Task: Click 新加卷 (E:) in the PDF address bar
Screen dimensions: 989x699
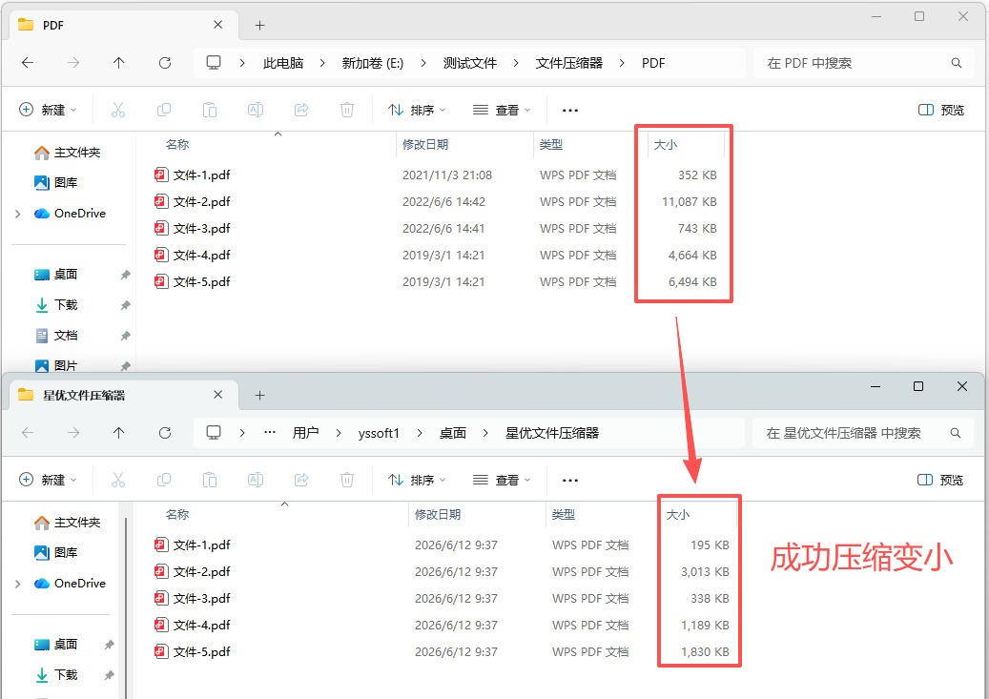Action: 373,63
